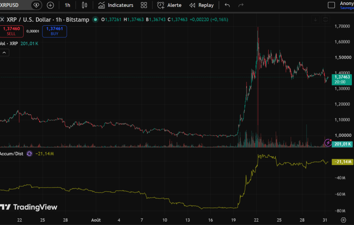The height and width of the screenshot is (225, 354).
Task: Open the Indicateurs menu
Action: pos(116,5)
